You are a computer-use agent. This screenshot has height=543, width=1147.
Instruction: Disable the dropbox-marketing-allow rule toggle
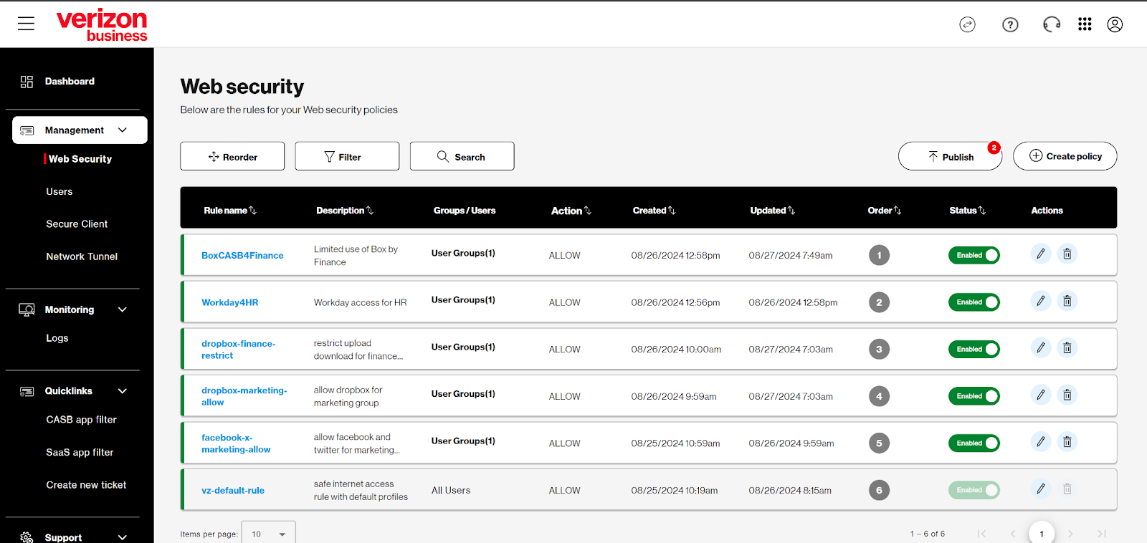974,396
